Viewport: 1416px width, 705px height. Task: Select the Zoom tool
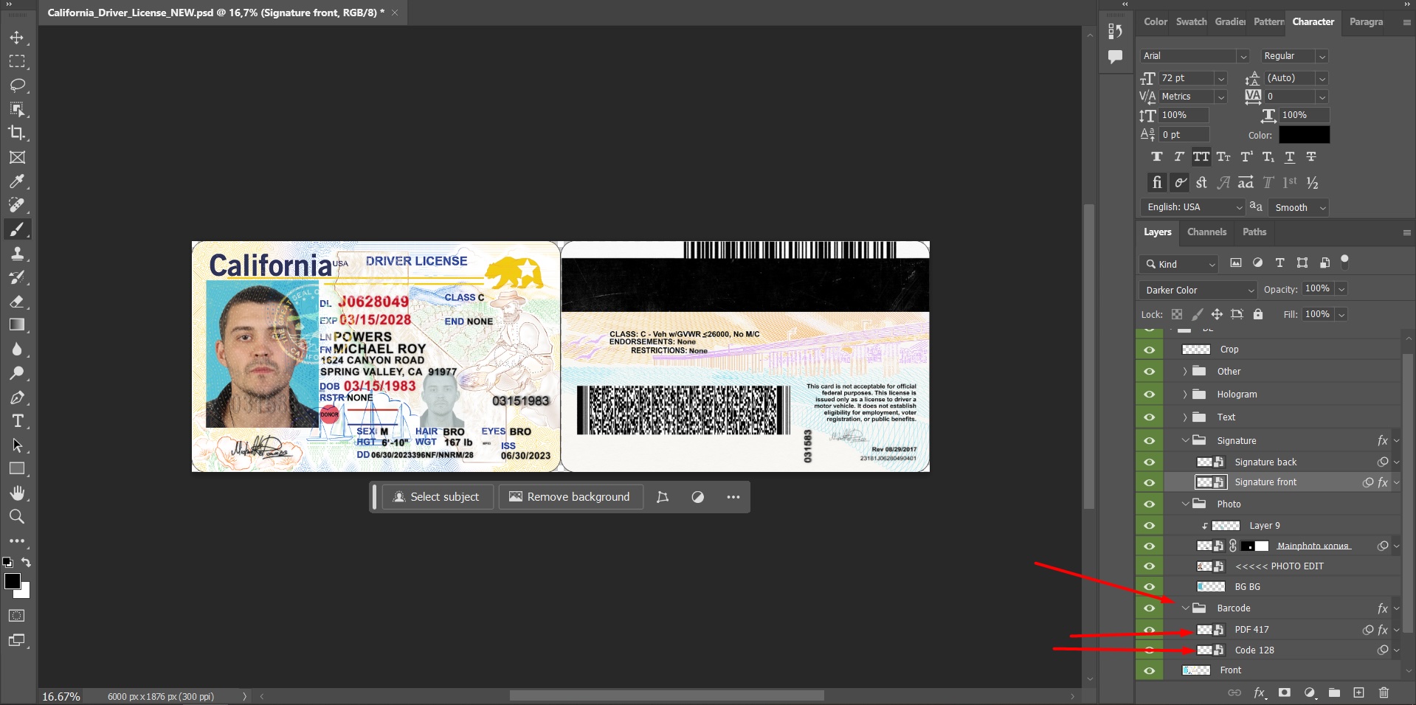[18, 517]
